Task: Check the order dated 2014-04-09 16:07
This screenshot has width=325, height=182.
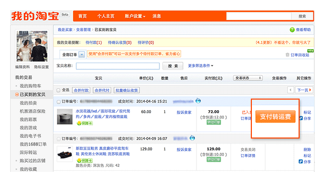Action: (x=59, y=139)
